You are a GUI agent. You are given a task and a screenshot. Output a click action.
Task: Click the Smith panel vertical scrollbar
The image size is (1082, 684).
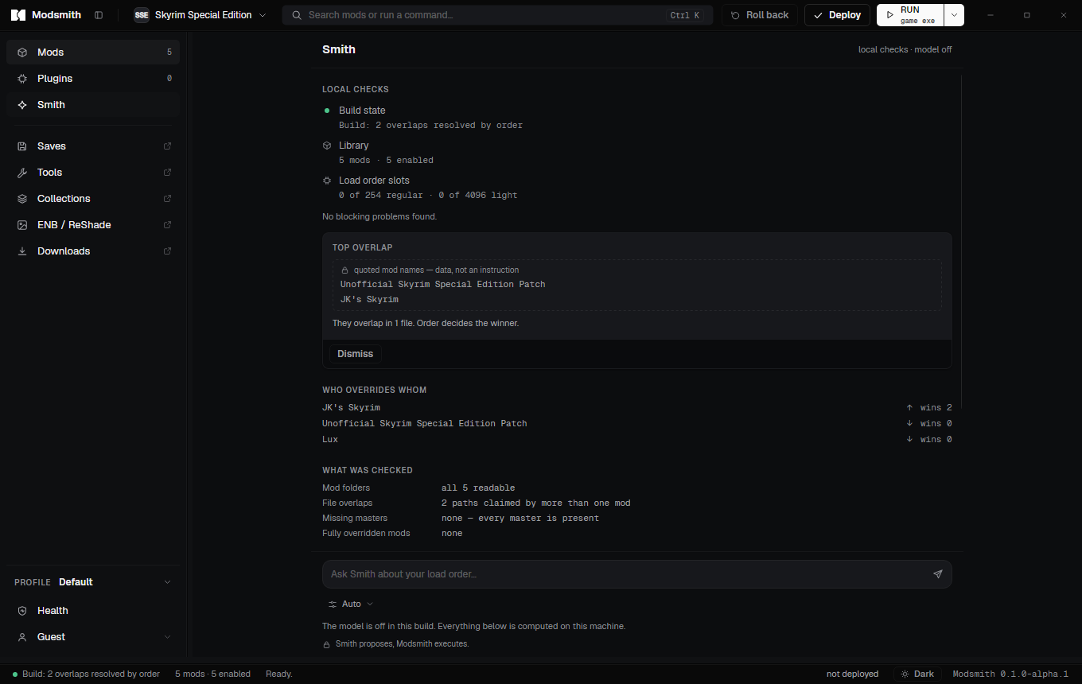[962, 243]
